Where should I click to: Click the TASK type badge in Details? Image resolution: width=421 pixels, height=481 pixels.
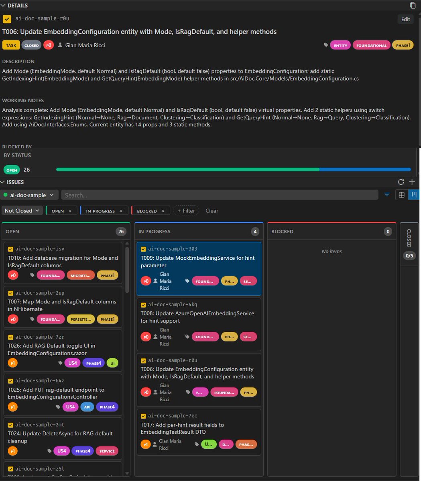coord(11,45)
